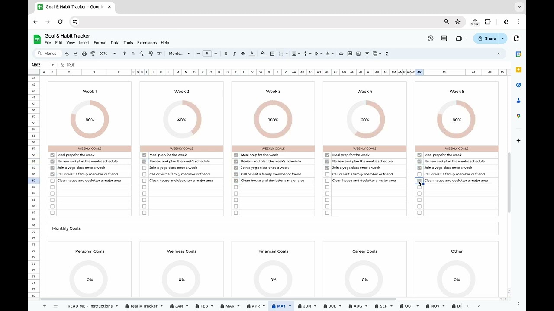Screen dimensions: 554x311
Task: Increase decimal places
Action: pos(150,54)
